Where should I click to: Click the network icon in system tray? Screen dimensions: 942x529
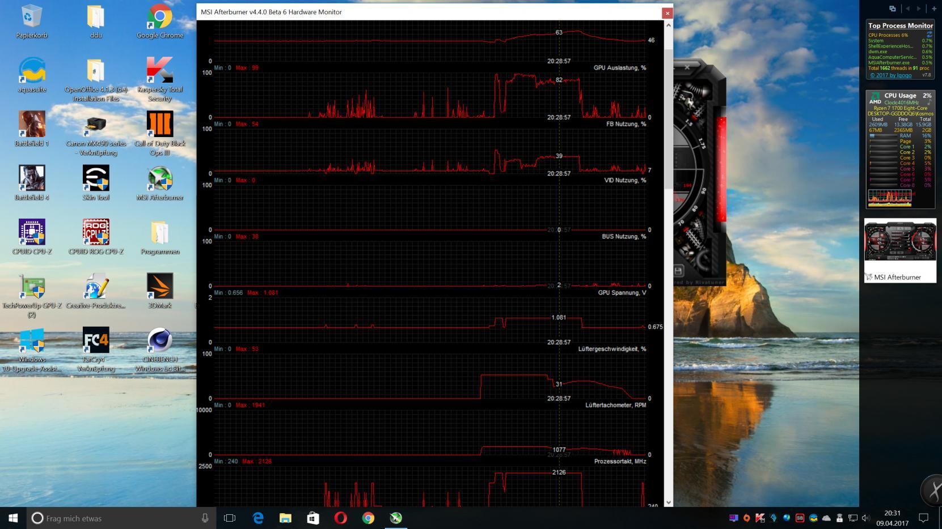click(852, 518)
